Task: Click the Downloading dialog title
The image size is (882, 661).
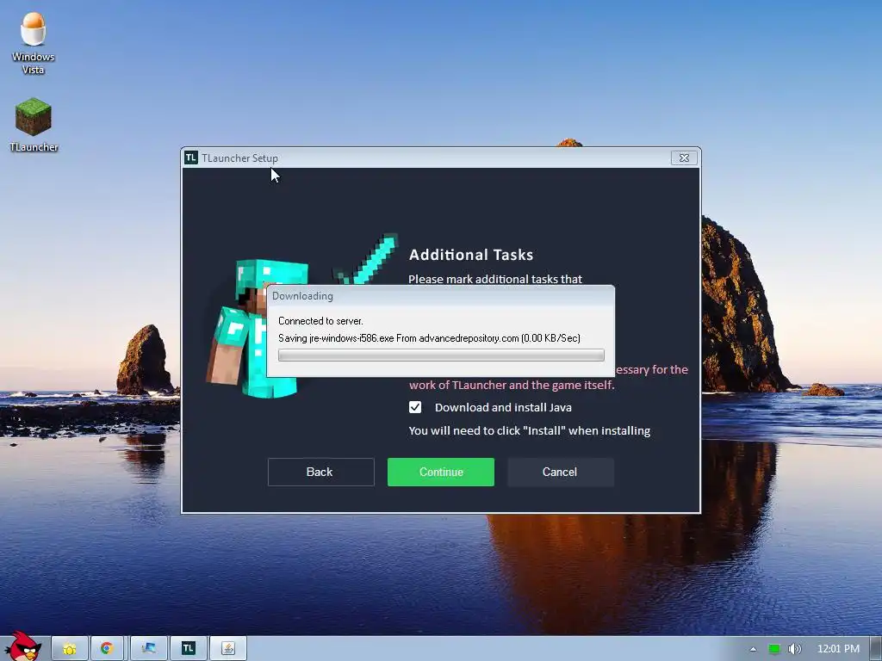Action: point(302,296)
